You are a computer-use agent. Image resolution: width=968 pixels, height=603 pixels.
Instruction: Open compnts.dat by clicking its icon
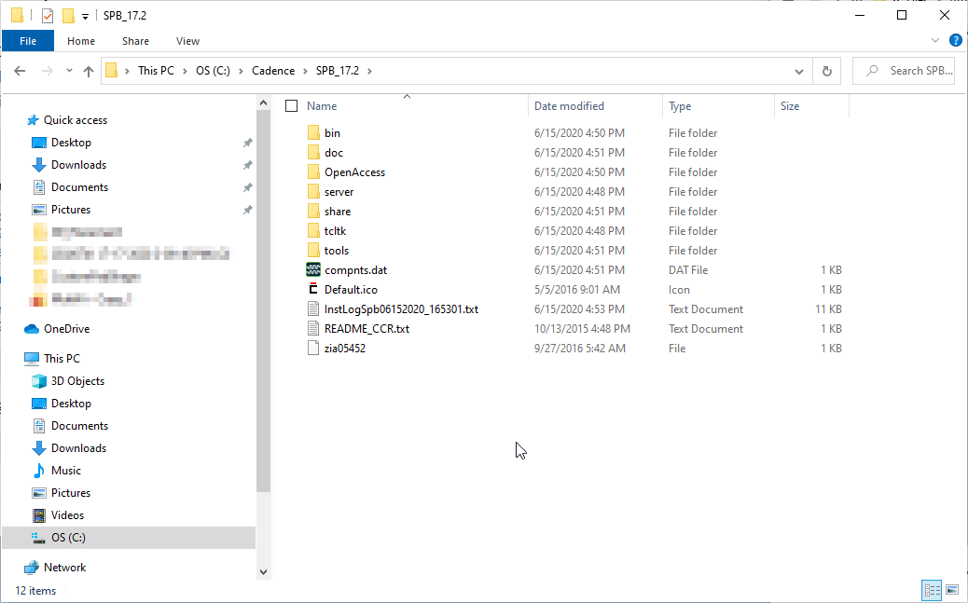pos(314,269)
